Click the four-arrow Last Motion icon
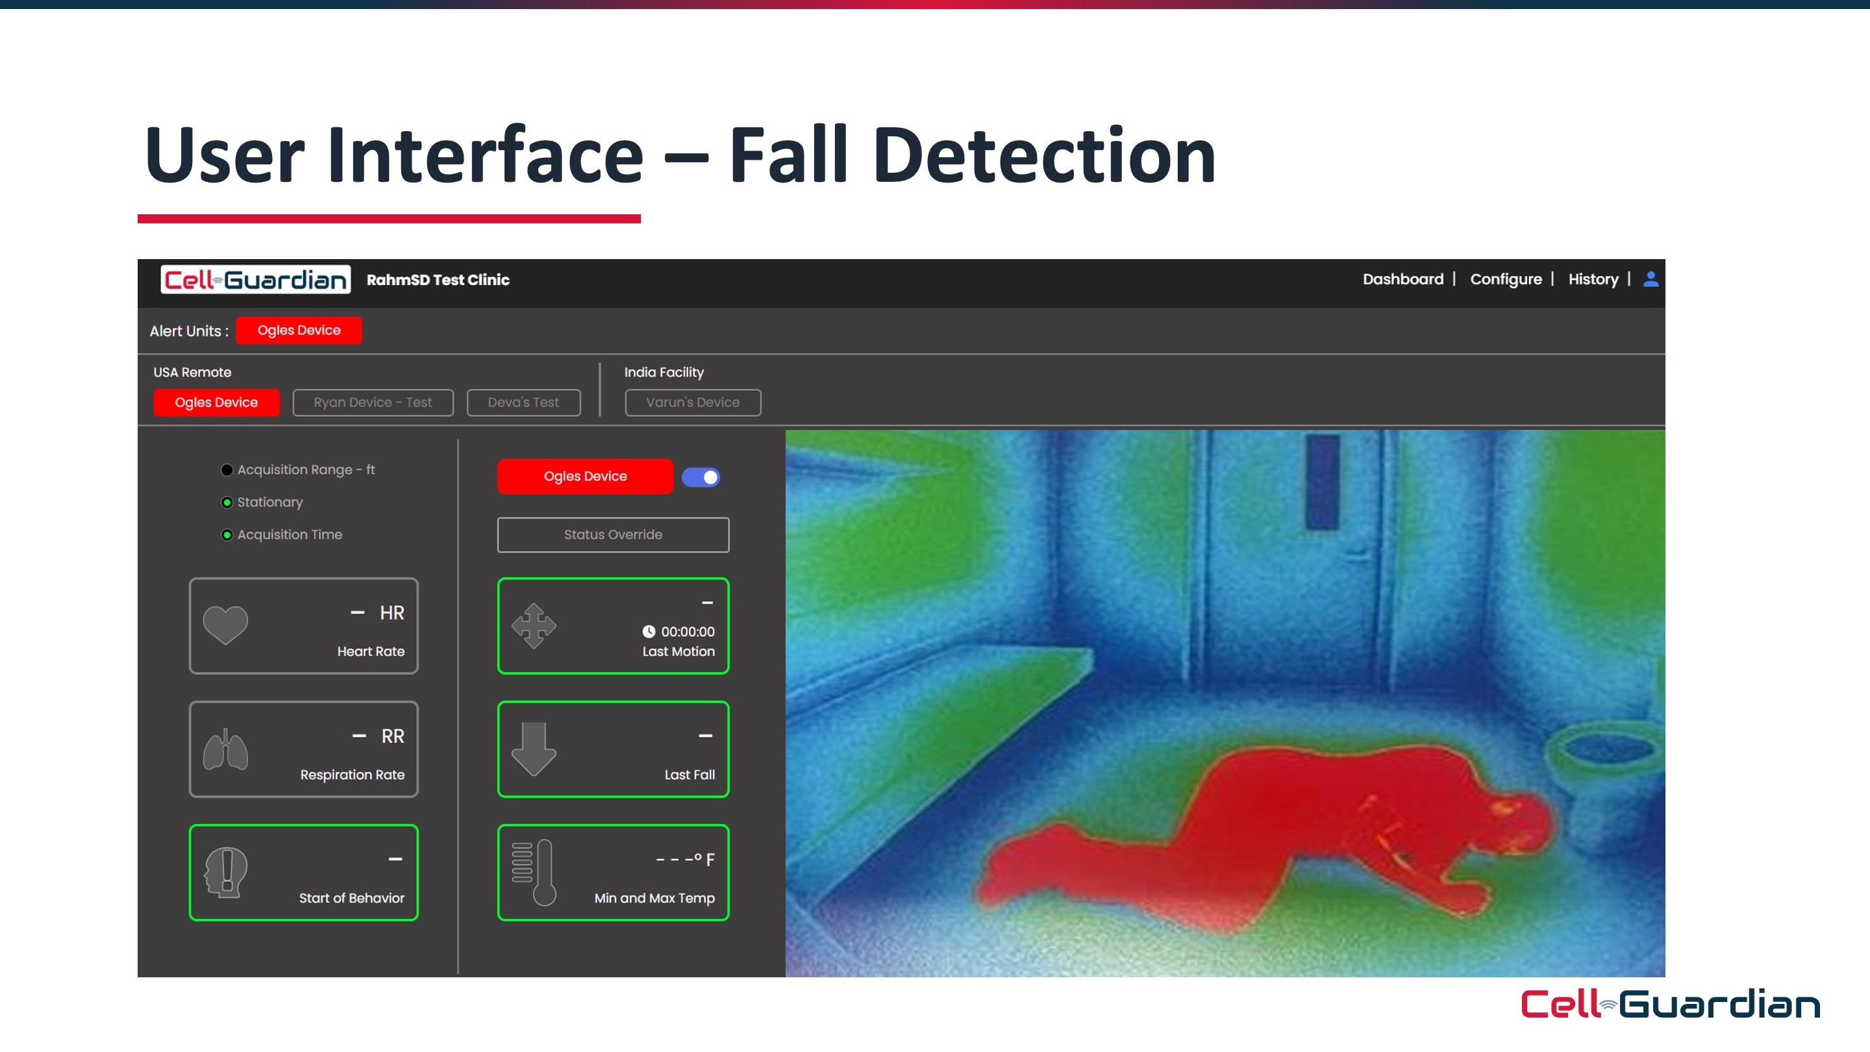 pyautogui.click(x=534, y=625)
